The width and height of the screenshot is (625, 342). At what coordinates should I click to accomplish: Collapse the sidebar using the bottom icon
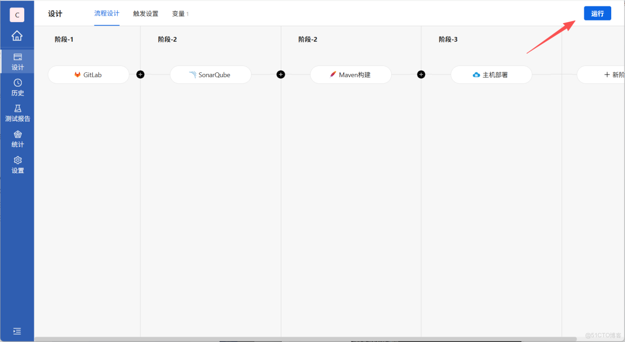click(17, 331)
